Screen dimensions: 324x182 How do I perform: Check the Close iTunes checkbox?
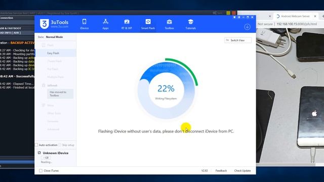tap(40, 171)
